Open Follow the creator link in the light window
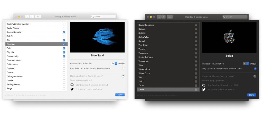The width and height of the screenshot is (263, 116). click(x=89, y=89)
